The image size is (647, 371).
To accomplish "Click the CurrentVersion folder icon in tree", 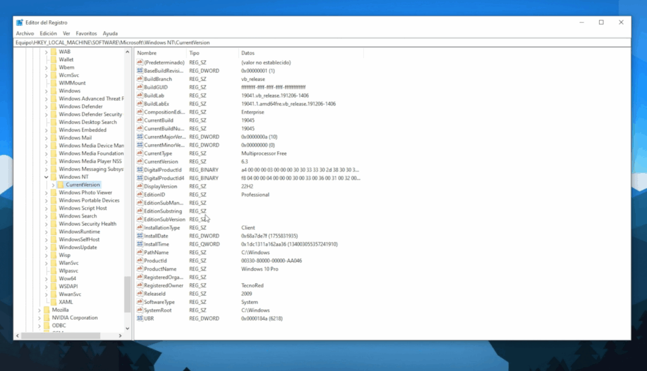I will click(x=61, y=185).
